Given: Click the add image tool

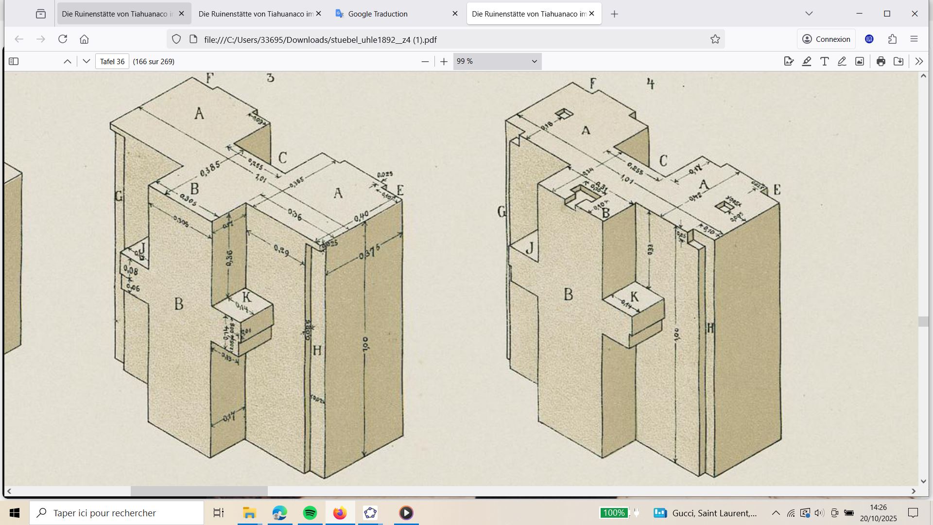Looking at the screenshot, I should [x=860, y=61].
